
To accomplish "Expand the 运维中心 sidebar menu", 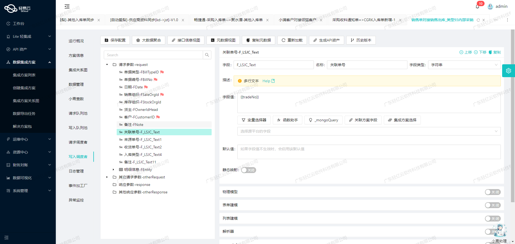I will pyautogui.click(x=28, y=139).
